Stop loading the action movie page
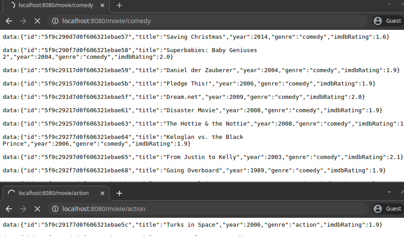Viewport: 404px width, 236px height. click(x=37, y=209)
